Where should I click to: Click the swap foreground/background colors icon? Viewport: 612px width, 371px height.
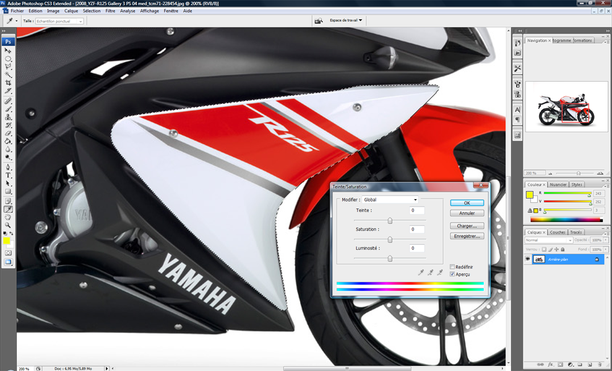[11, 233]
